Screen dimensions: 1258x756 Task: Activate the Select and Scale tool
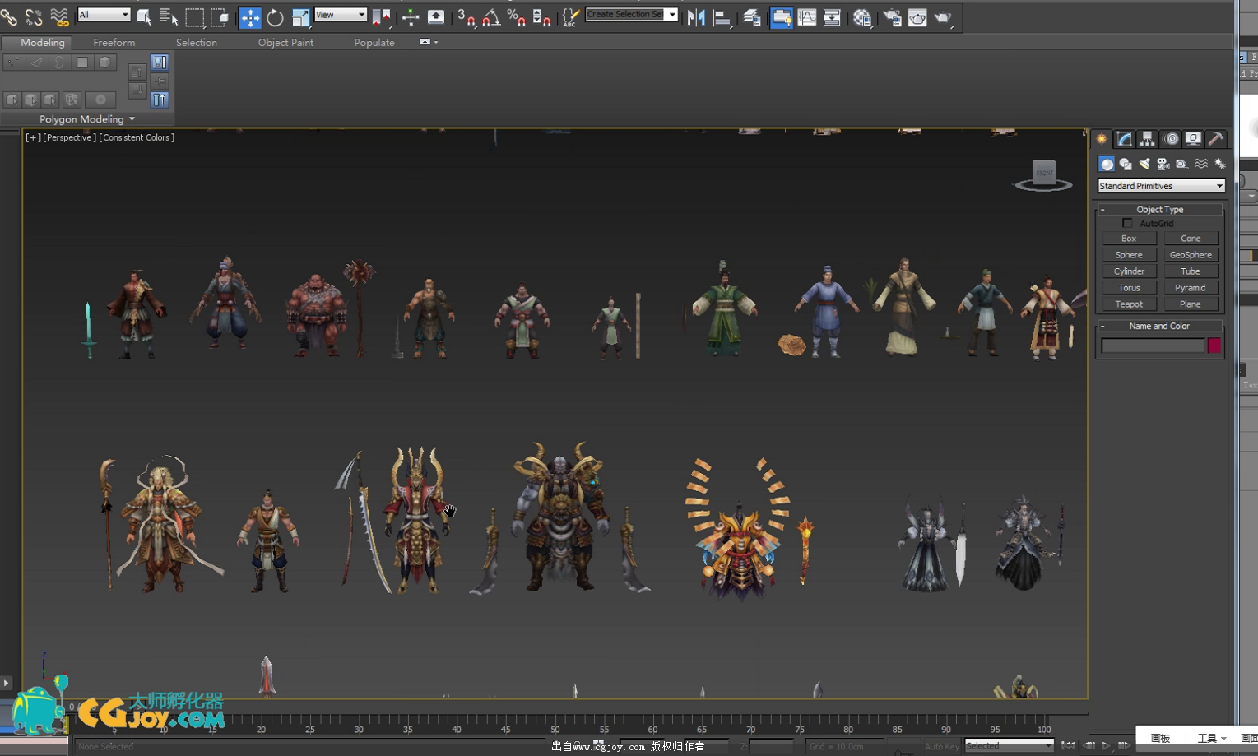300,17
